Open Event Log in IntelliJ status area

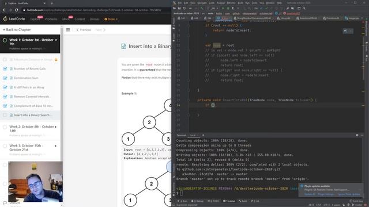point(356,201)
